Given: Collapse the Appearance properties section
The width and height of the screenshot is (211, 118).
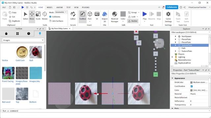Looking at the screenshot, I should tap(172, 78).
